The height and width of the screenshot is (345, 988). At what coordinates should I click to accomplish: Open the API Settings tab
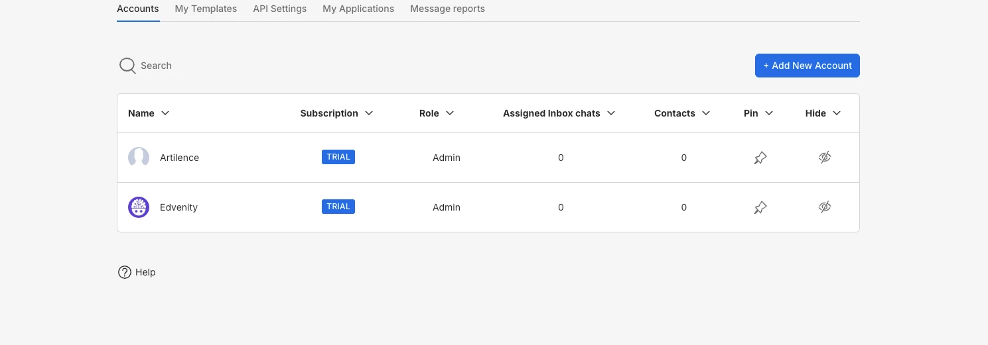click(x=279, y=9)
